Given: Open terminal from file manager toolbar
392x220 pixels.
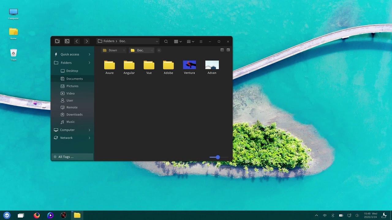Looking at the screenshot, I should pyautogui.click(x=67, y=41).
